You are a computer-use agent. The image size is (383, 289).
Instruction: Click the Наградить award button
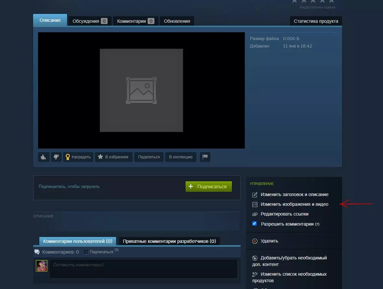(78, 157)
